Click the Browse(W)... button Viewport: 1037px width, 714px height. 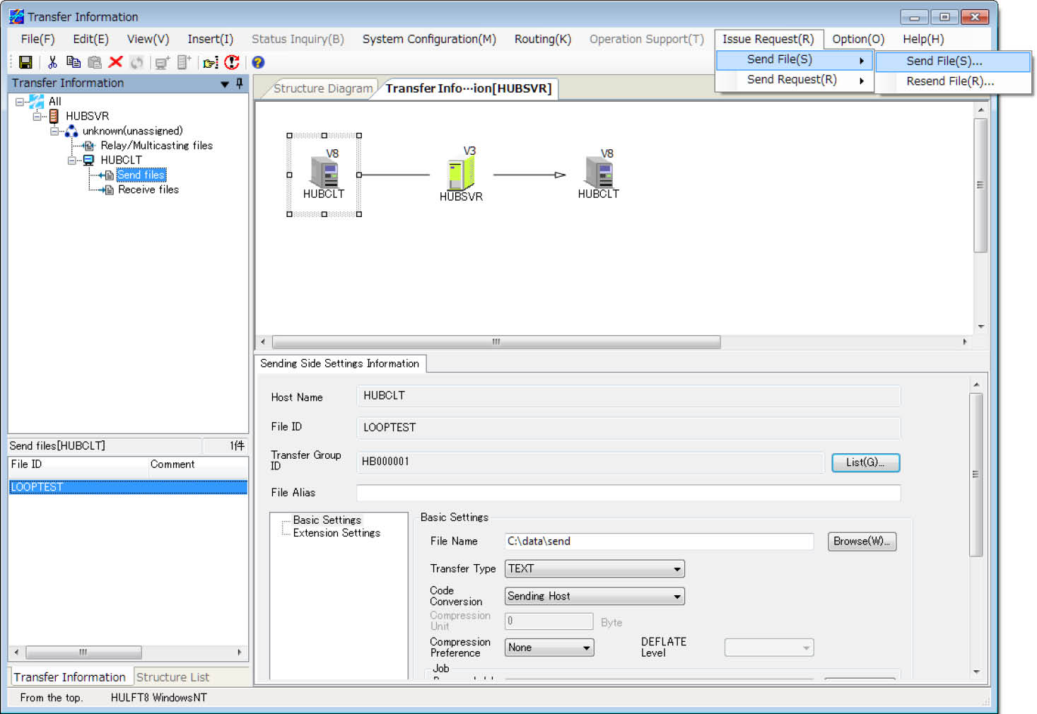click(x=862, y=542)
